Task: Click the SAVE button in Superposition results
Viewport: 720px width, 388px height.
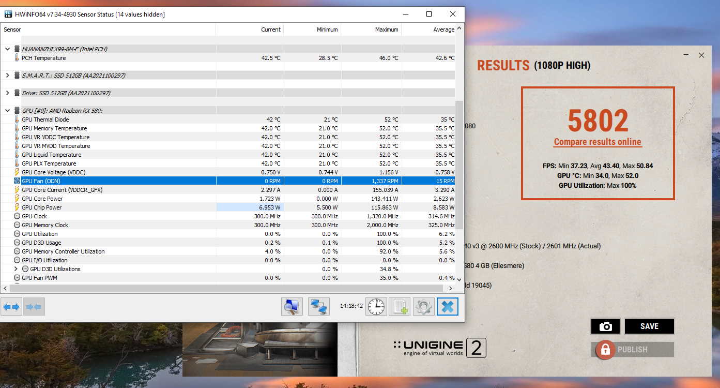Action: [x=649, y=326]
